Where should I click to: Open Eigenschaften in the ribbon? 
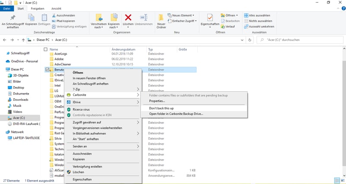tap(210, 18)
